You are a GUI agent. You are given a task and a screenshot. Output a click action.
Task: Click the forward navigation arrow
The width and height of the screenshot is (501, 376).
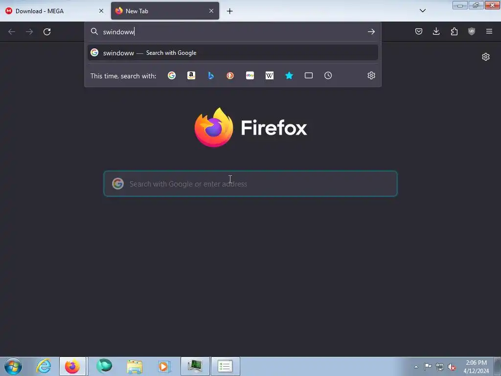pyautogui.click(x=29, y=32)
